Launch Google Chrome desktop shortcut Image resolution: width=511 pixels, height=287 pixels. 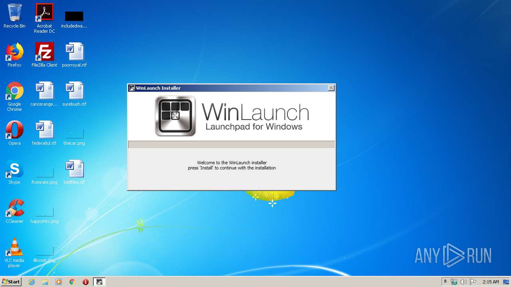click(x=14, y=96)
